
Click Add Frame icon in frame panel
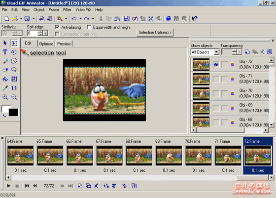pos(80,186)
